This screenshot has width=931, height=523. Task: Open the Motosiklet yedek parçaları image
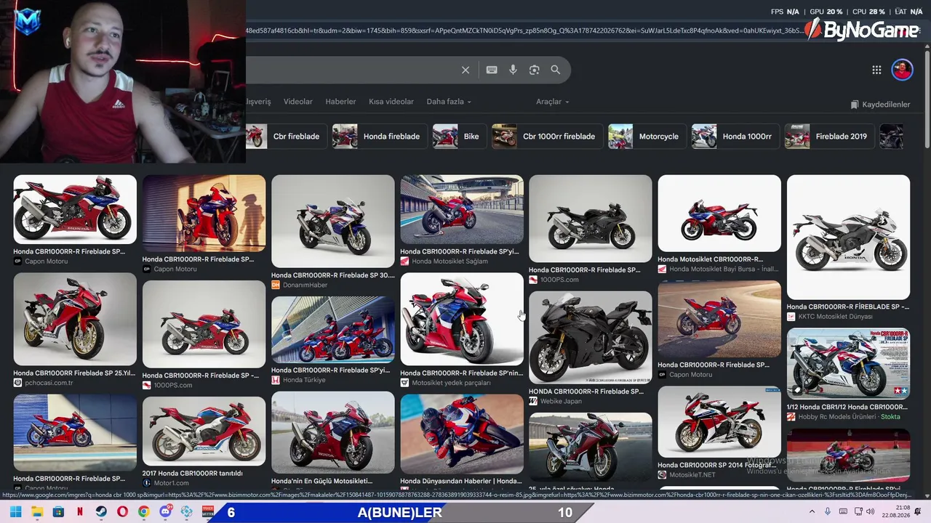462,319
